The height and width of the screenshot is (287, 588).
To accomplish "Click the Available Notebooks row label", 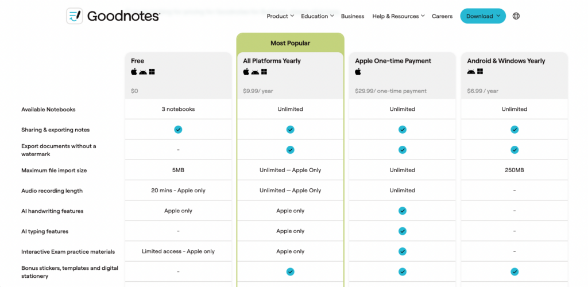I will (48, 110).
